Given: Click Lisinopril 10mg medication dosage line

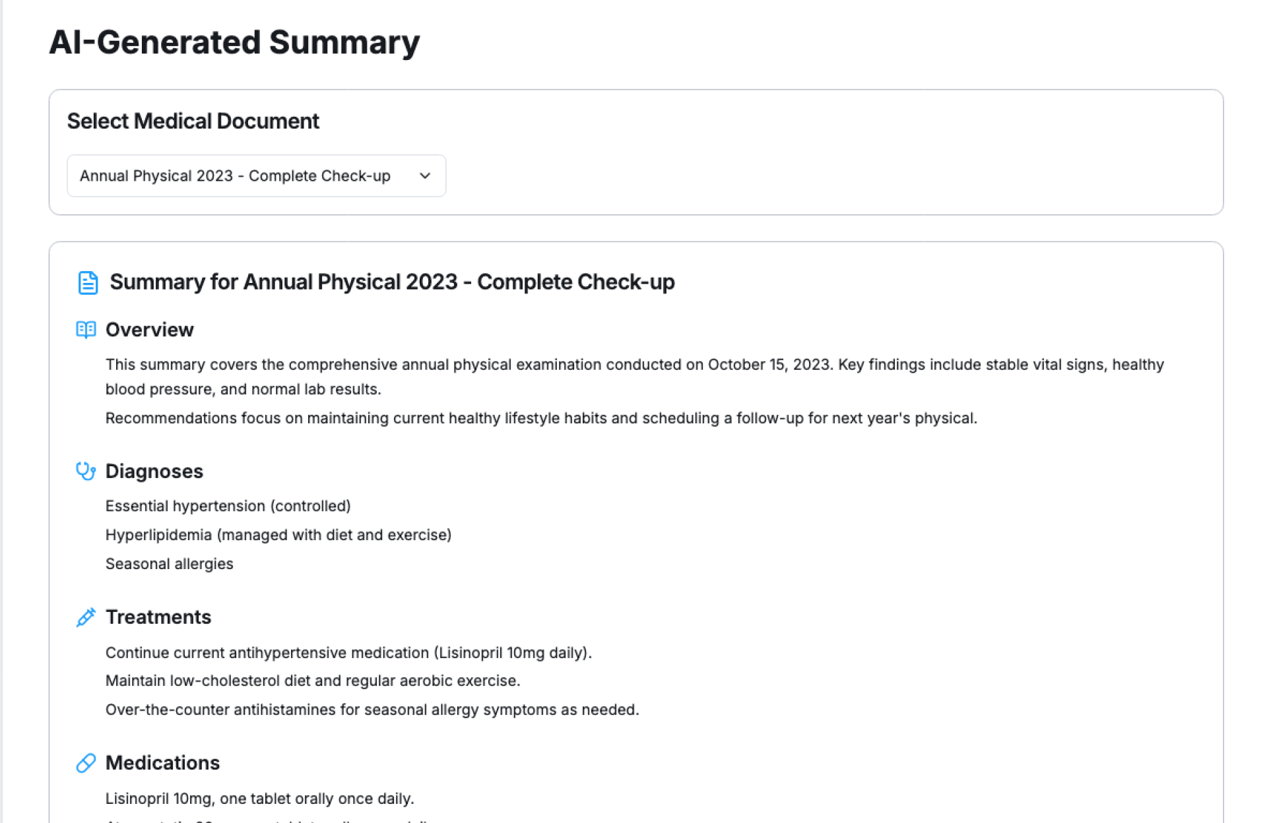Looking at the screenshot, I should pos(259,799).
